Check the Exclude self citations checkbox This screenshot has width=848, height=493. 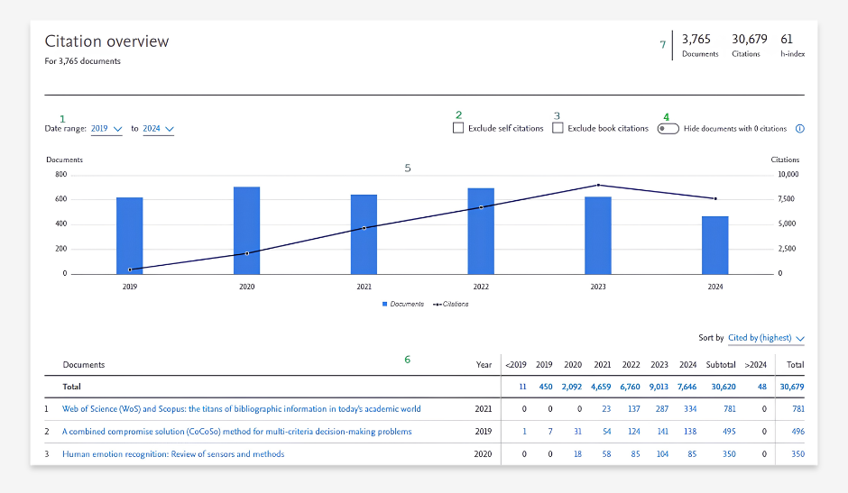[458, 128]
